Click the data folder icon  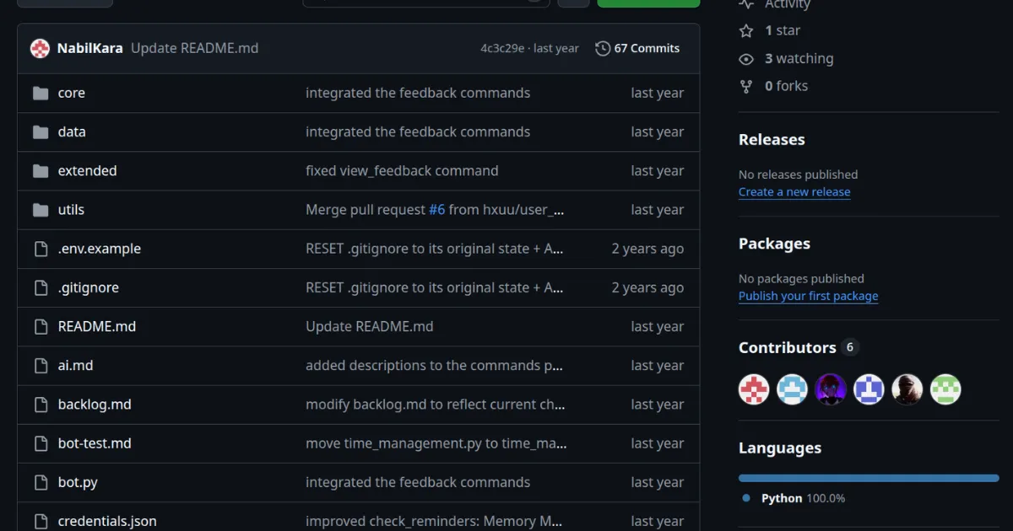41,131
